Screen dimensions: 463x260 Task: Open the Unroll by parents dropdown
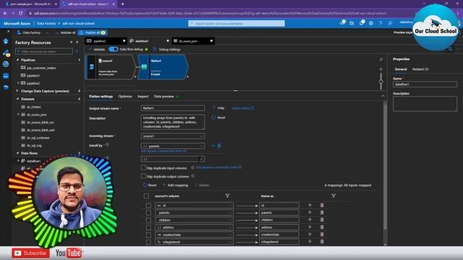click(x=173, y=146)
